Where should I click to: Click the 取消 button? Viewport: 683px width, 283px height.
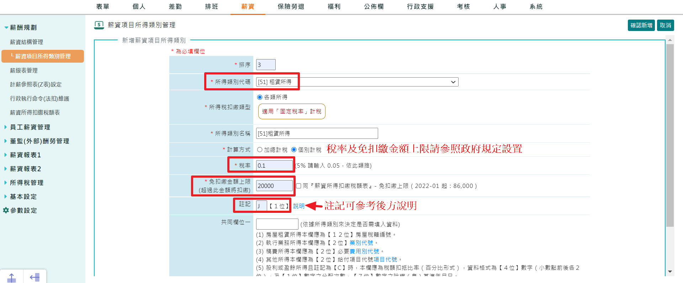tap(666, 25)
